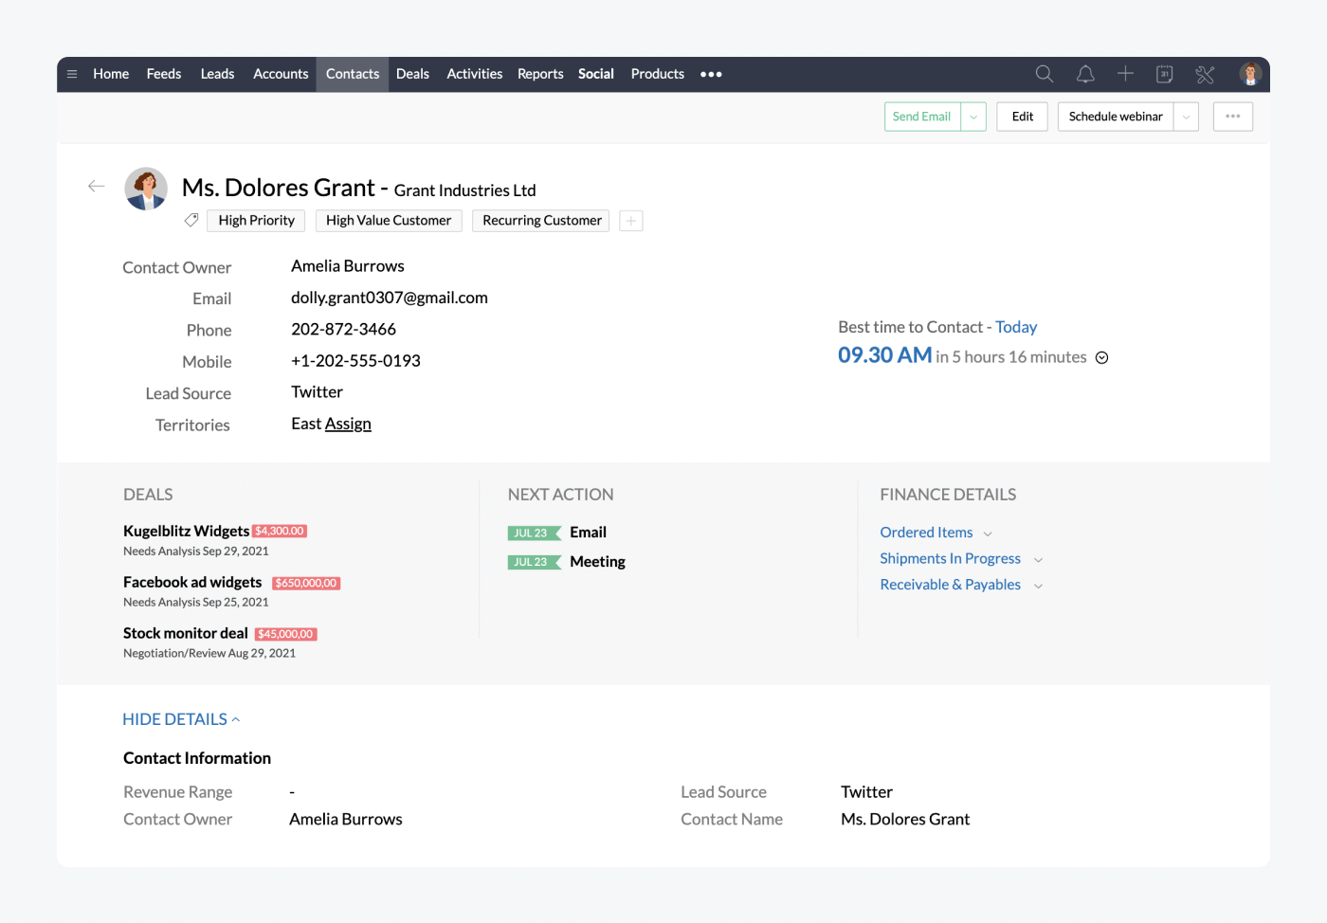This screenshot has width=1327, height=923.
Task: Collapse details via Hide Details
Action: (x=180, y=719)
